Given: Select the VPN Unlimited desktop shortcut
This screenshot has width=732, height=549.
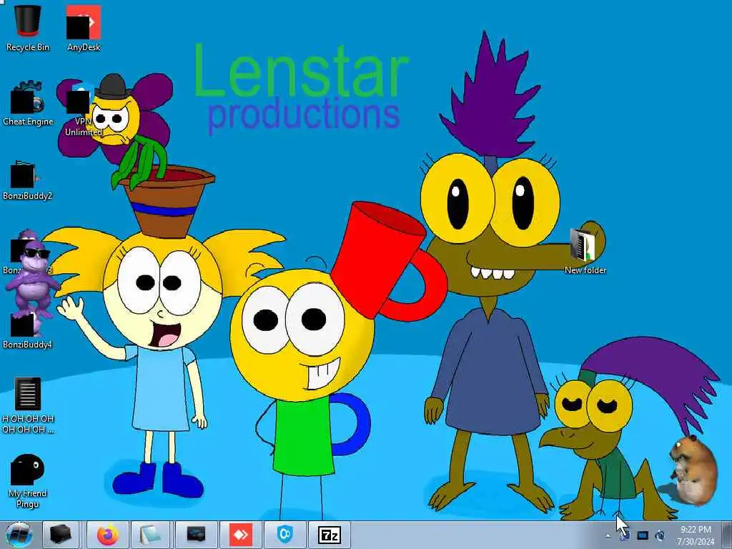Looking at the screenshot, I should tap(83, 109).
